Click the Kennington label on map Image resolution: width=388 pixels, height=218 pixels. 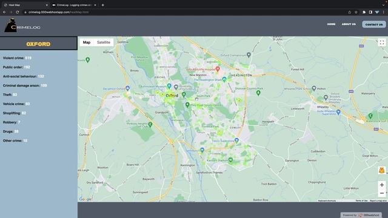[x=187, y=165]
